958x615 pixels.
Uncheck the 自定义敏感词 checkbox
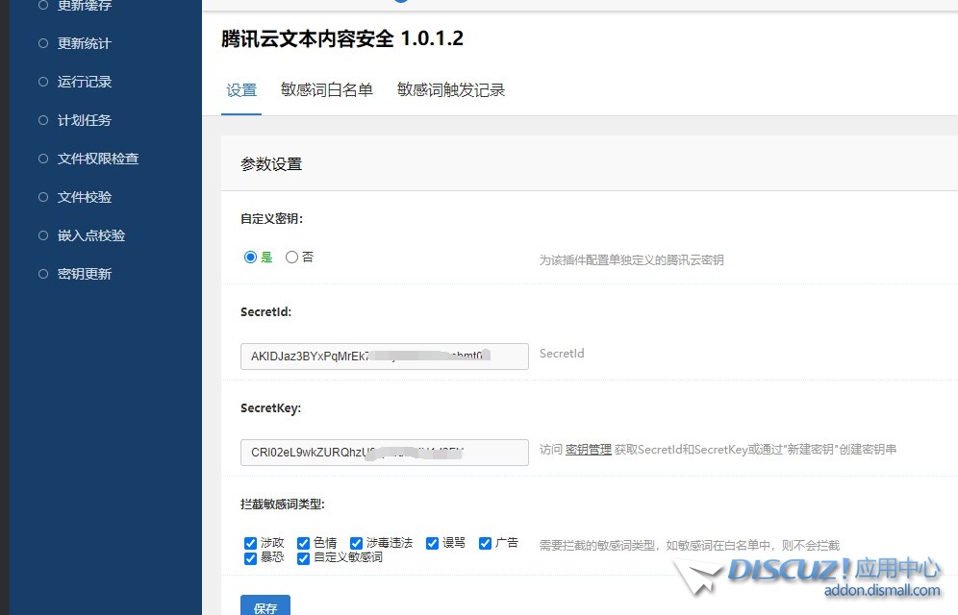pyautogui.click(x=304, y=557)
